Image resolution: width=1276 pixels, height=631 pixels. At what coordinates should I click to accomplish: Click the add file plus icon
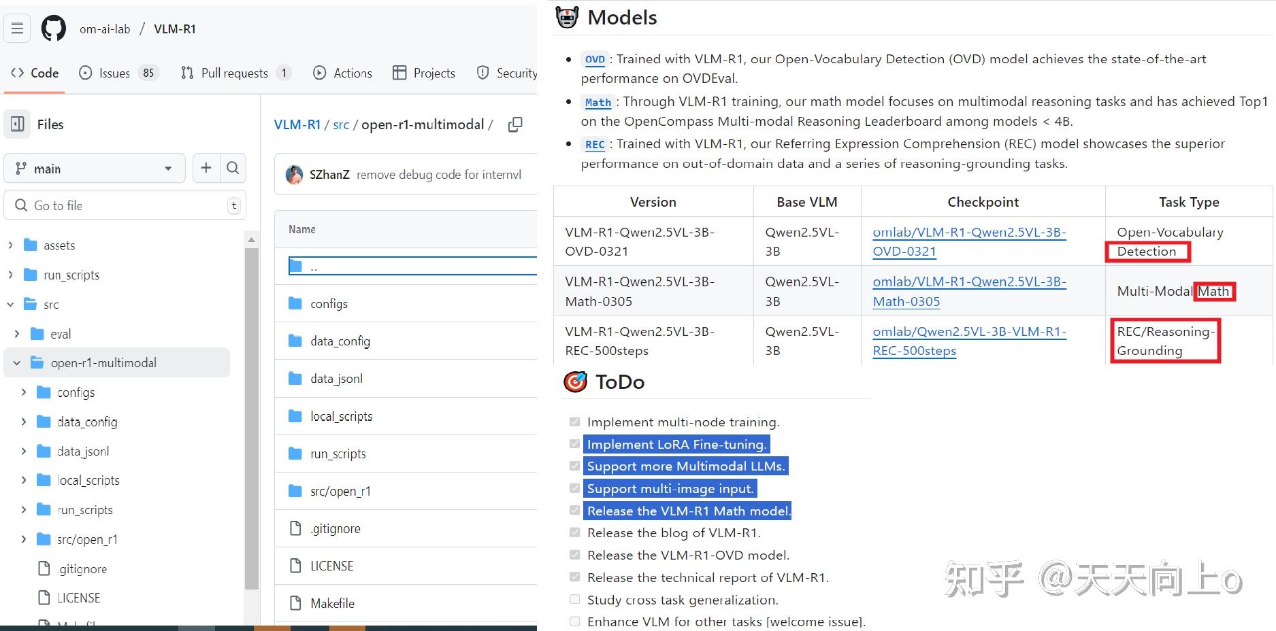tap(206, 168)
